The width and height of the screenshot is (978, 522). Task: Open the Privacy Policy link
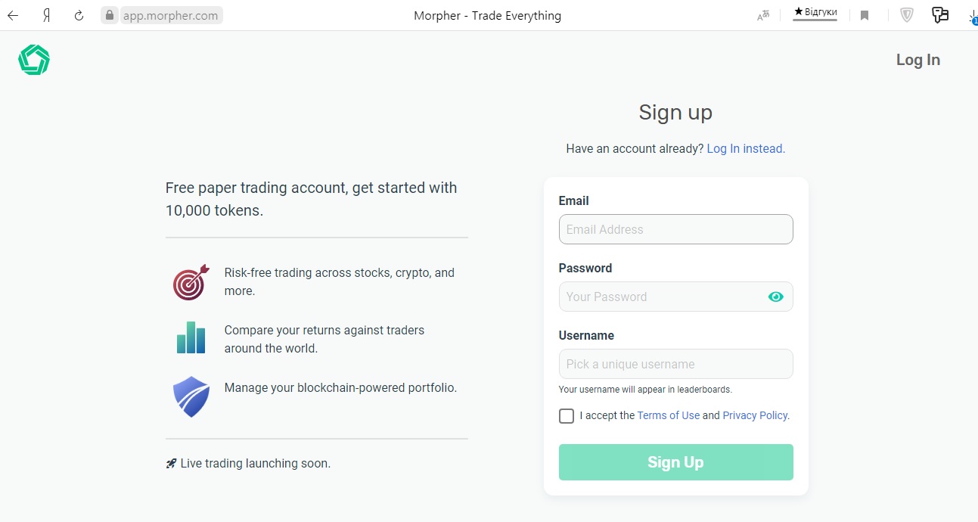point(755,415)
